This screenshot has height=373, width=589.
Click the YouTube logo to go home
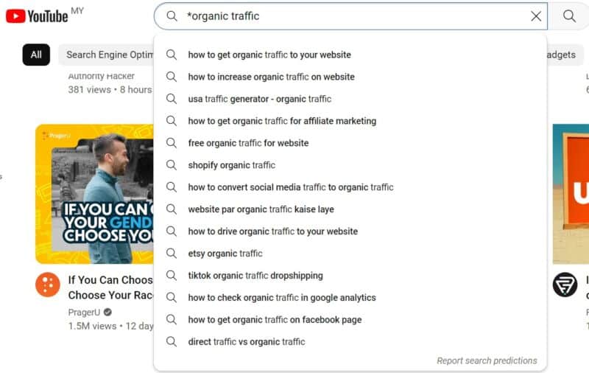[37, 16]
